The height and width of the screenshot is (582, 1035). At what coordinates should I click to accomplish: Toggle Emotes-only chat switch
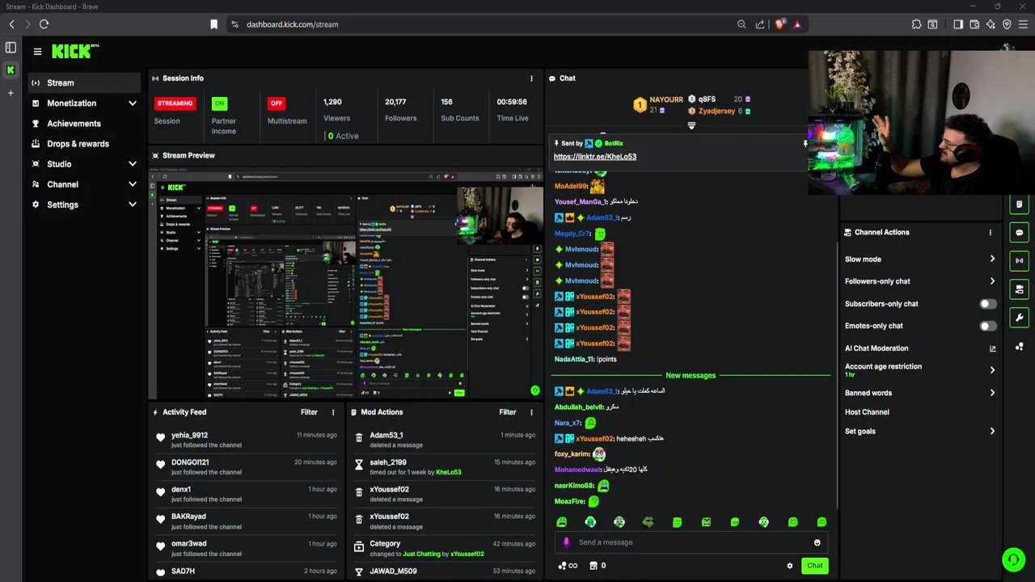[988, 326]
